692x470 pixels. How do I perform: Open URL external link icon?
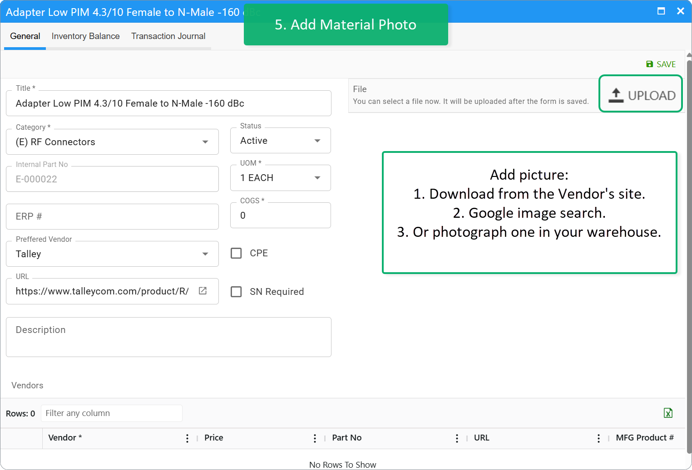coord(203,291)
